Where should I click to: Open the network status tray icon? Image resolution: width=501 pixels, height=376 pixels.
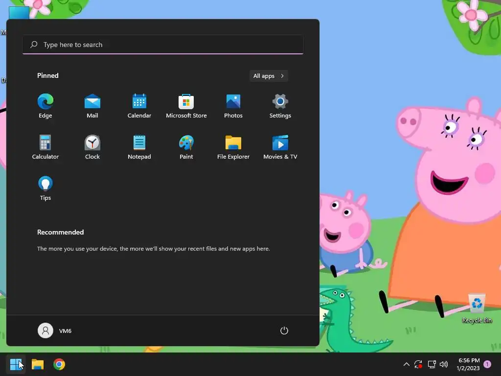[x=432, y=364]
